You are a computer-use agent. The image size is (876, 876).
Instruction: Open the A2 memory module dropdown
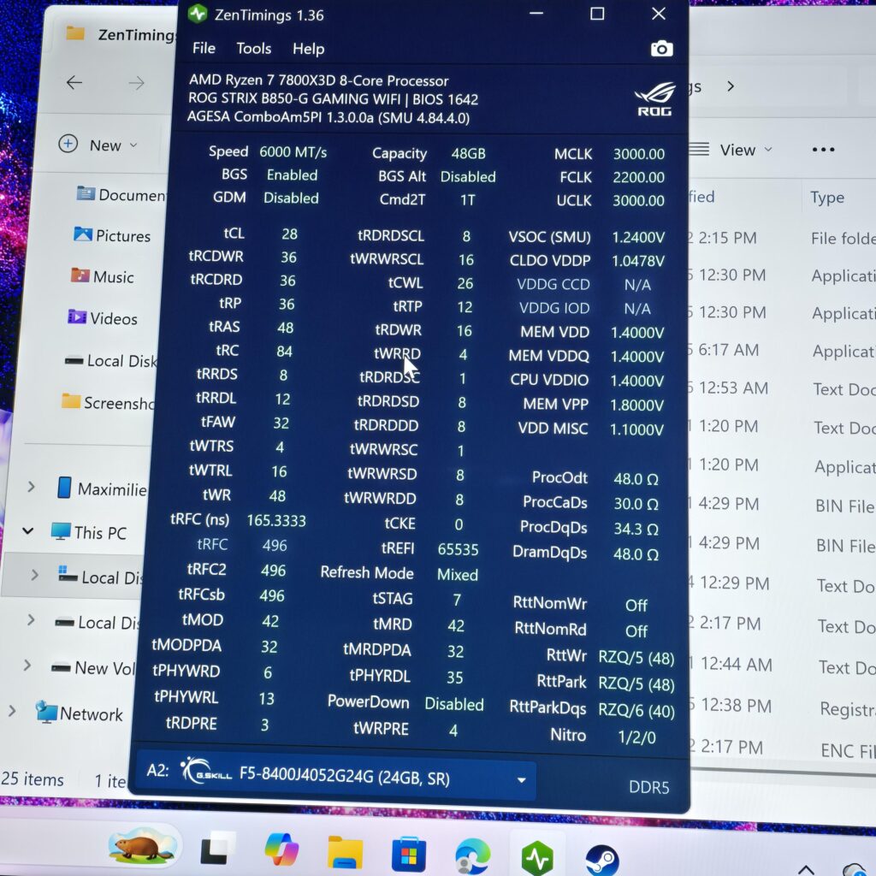point(520,779)
